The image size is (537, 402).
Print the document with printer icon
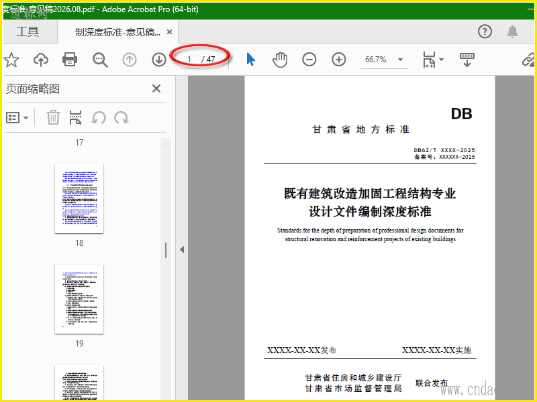tap(70, 60)
